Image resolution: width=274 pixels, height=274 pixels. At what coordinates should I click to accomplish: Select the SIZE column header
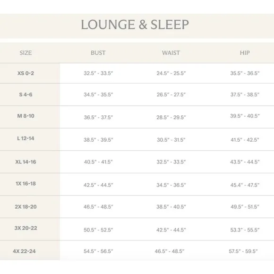pyautogui.click(x=26, y=53)
